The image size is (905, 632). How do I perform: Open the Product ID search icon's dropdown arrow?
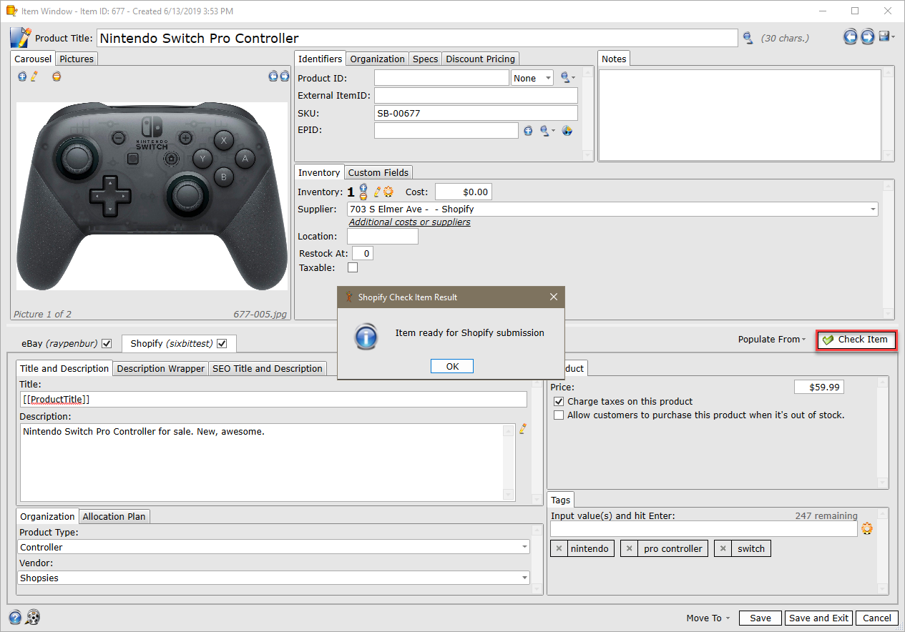pos(574,78)
